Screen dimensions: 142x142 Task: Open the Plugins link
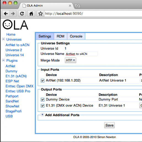click(x=12, y=61)
